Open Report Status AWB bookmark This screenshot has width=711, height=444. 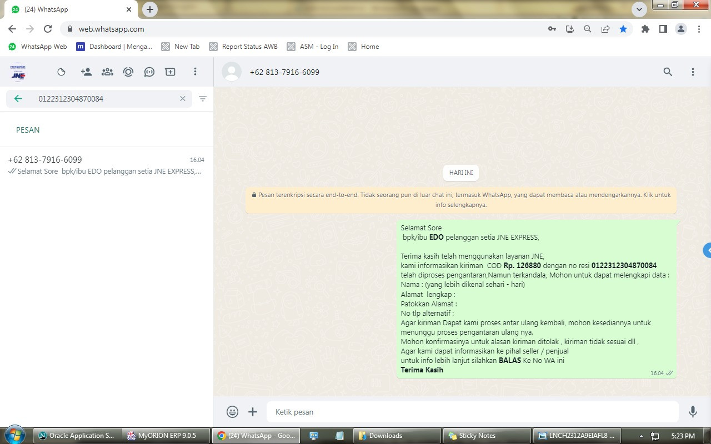coord(243,47)
